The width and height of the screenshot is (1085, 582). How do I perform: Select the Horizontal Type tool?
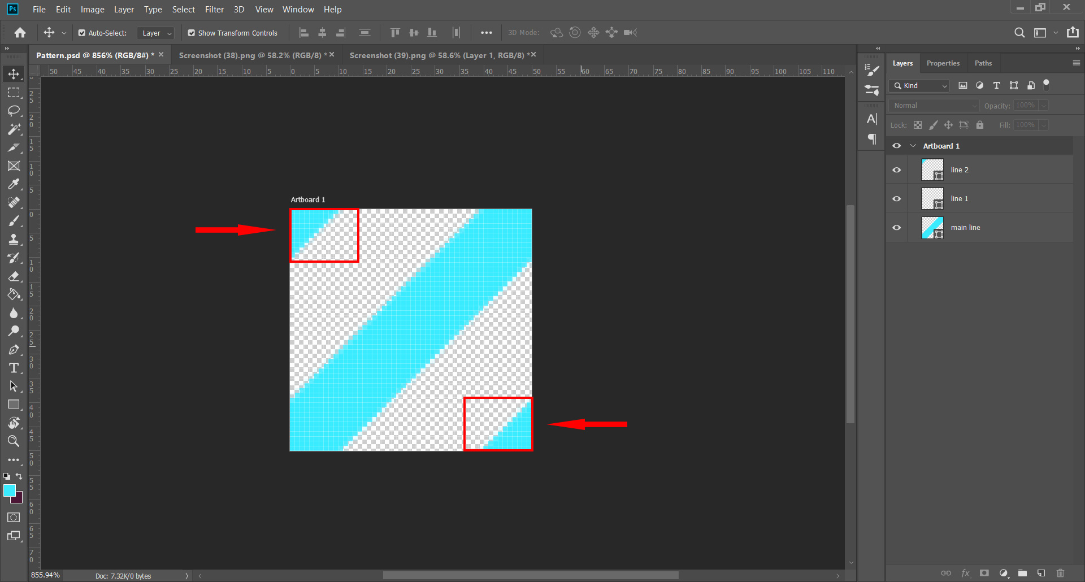[x=14, y=368]
